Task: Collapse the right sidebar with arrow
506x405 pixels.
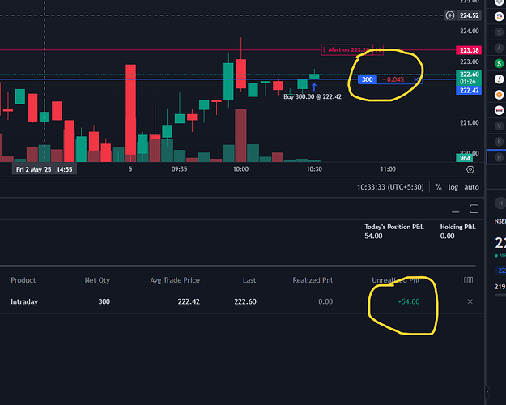Action: click(x=487, y=392)
